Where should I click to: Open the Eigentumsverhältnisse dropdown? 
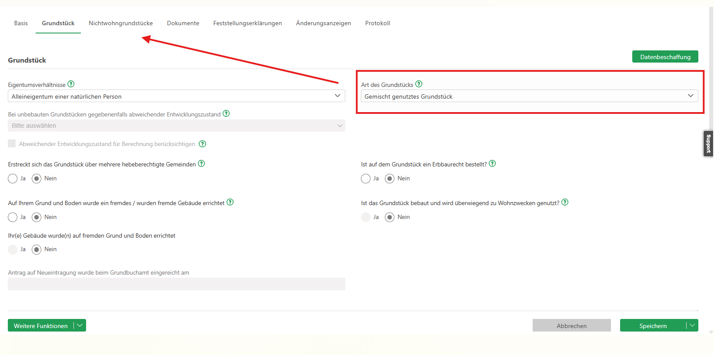[176, 96]
